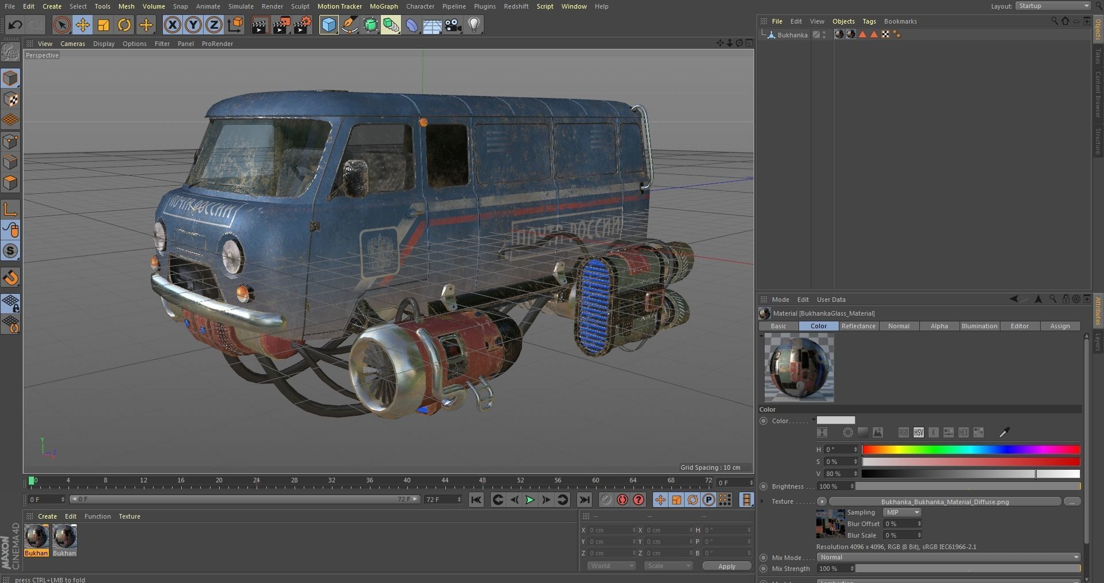Open the Sampling MIP dropdown
Screen dimensions: 1104x583
tap(901, 512)
